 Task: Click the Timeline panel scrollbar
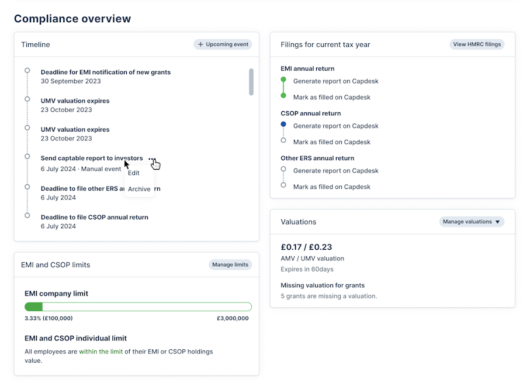(251, 82)
